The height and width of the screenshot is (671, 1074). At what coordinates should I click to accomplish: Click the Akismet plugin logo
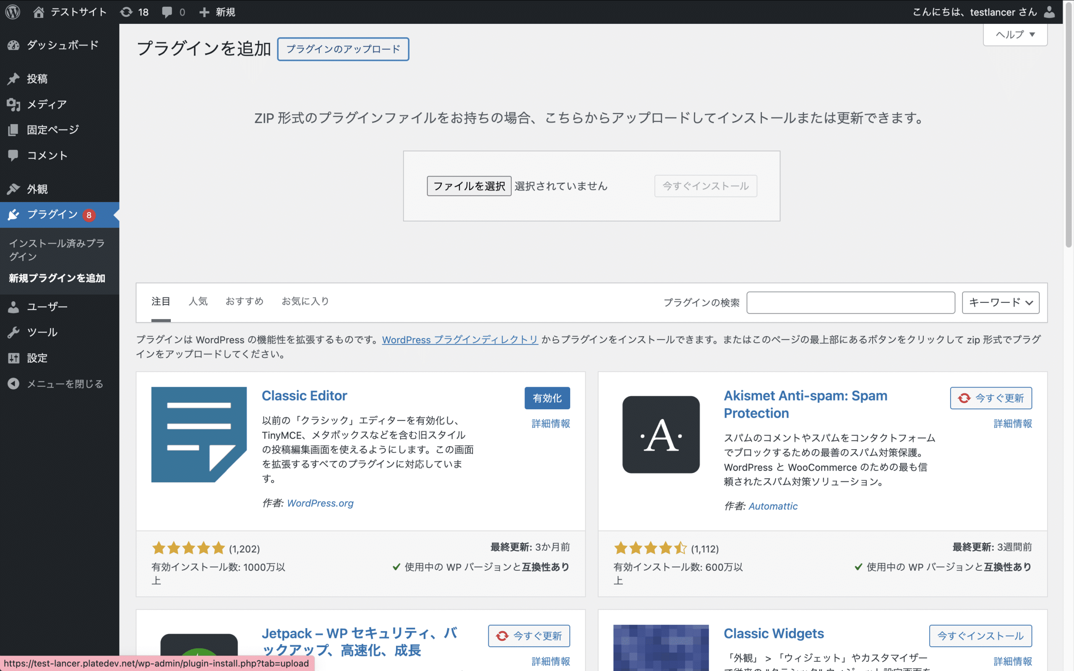click(x=661, y=434)
